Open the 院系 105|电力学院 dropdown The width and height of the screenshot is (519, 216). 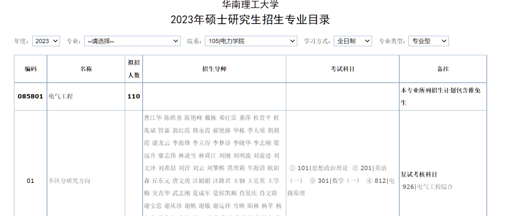pos(251,41)
